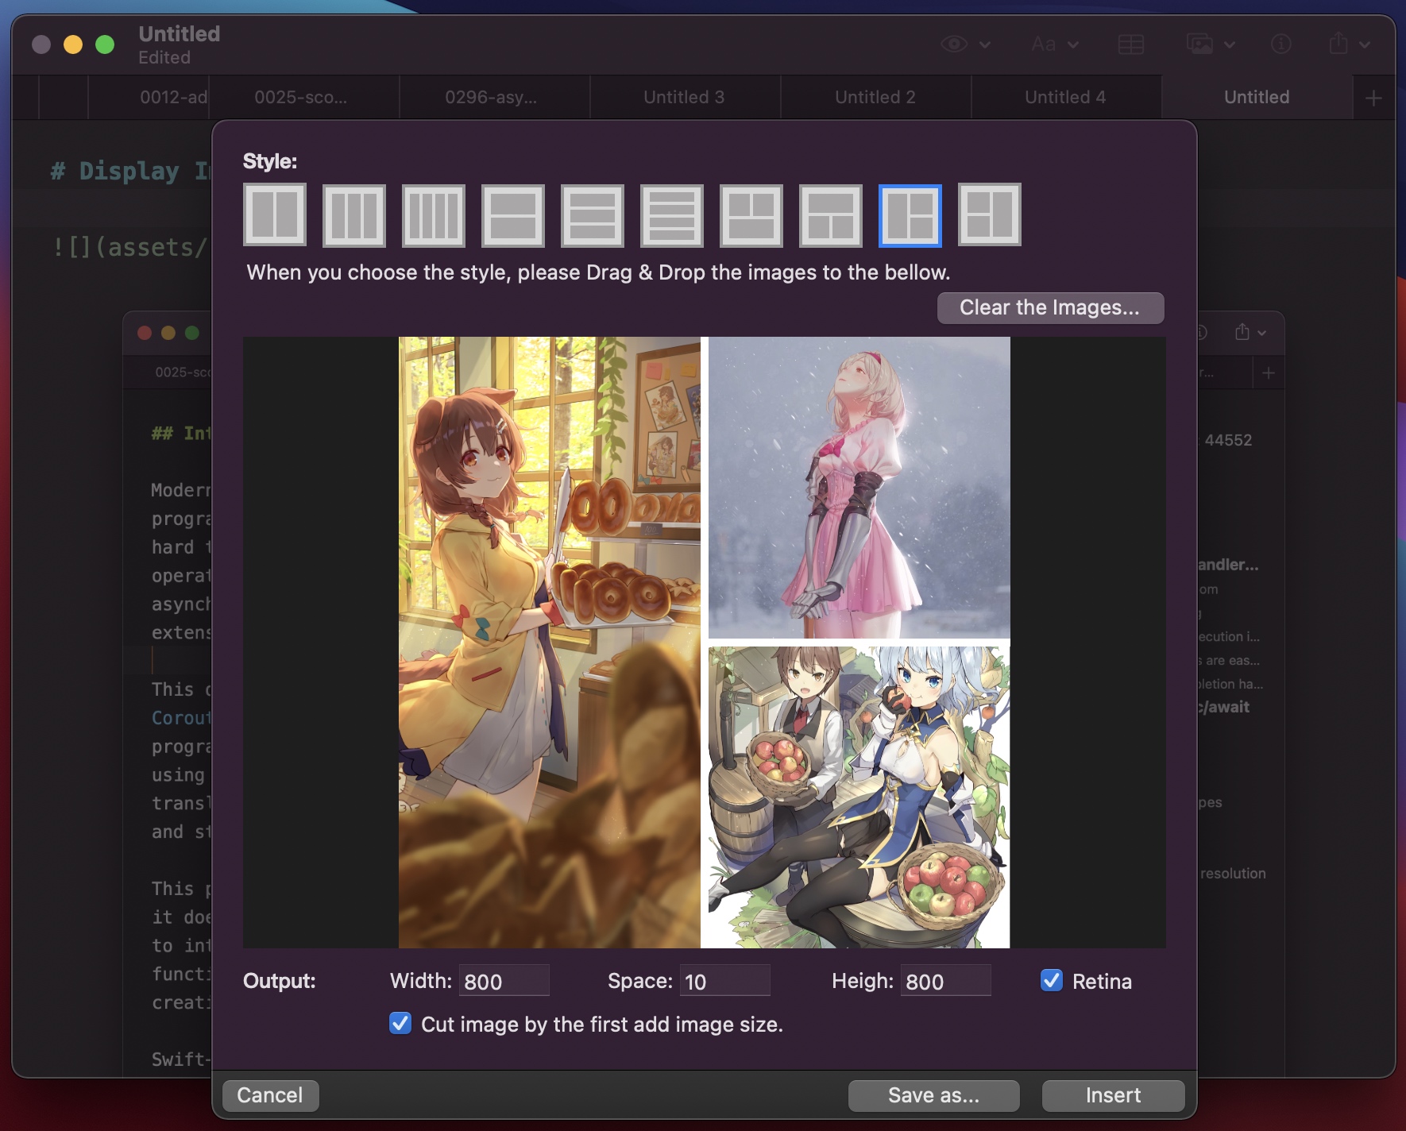Select the three-row layout style

tap(593, 215)
